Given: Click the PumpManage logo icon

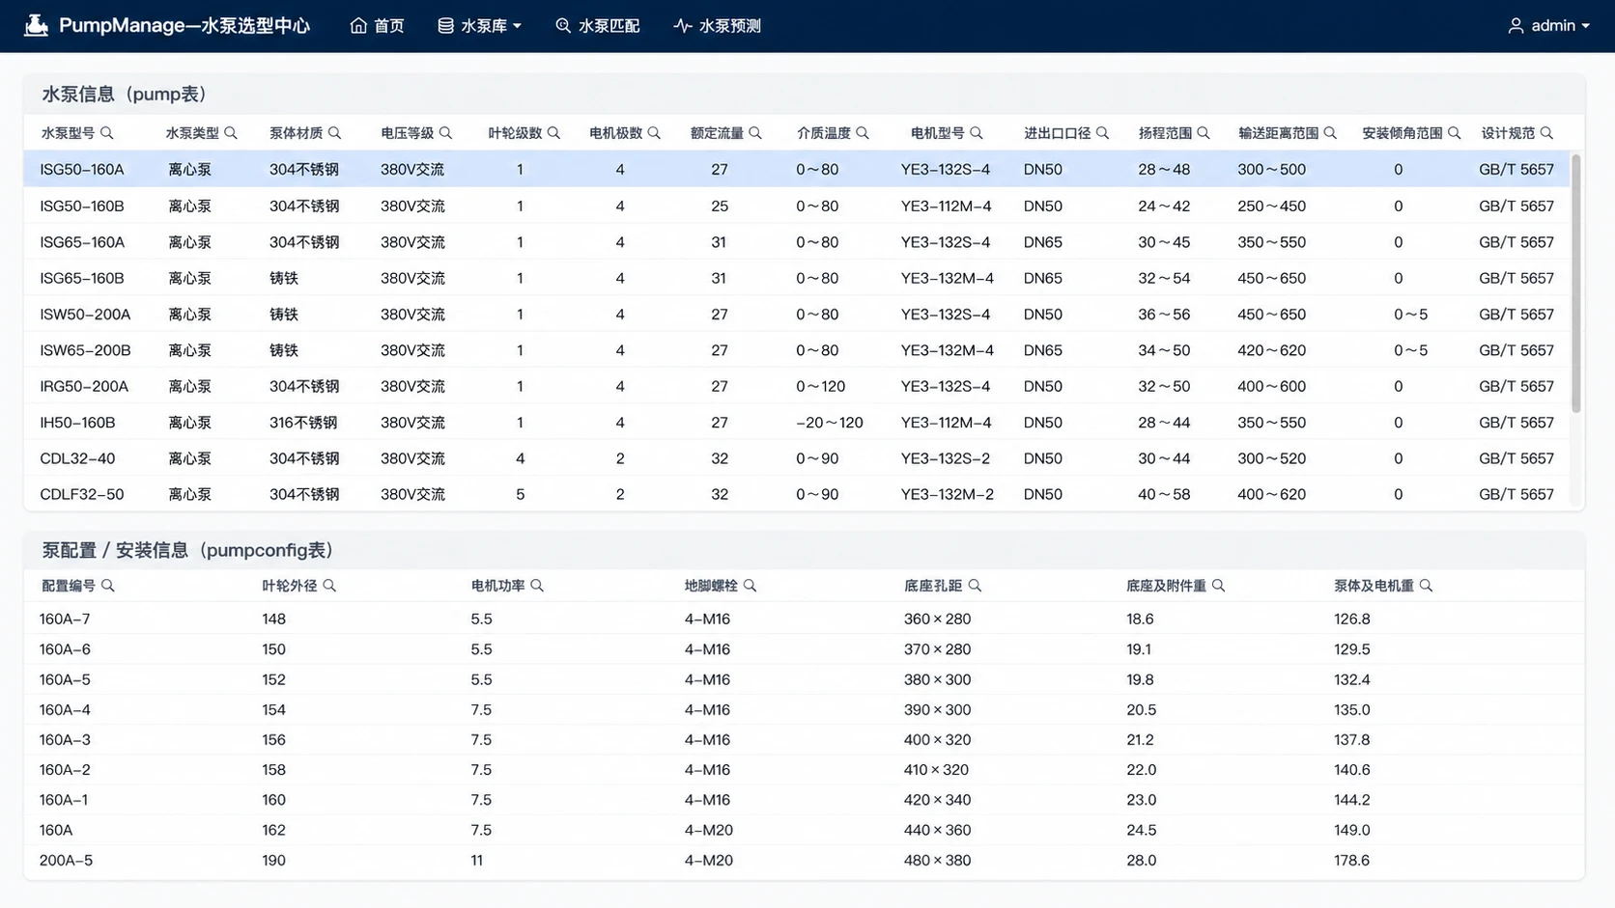Looking at the screenshot, I should (x=36, y=25).
